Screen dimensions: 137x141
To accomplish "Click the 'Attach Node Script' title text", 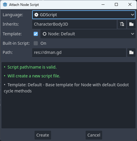I will click(24, 5).
